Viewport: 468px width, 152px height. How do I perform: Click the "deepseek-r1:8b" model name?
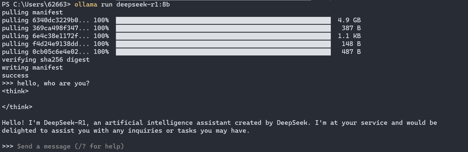click(x=143, y=4)
